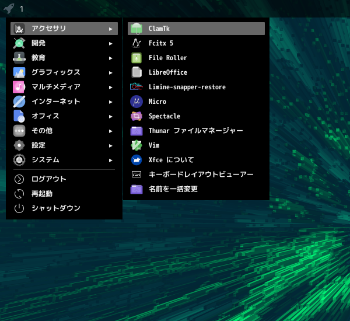350x321 pixels.
Task: Click the keyboard layout viewer icon
Action: click(x=136, y=175)
